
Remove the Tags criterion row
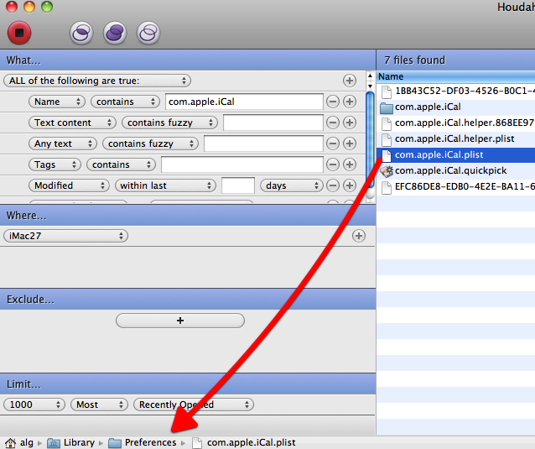point(333,164)
